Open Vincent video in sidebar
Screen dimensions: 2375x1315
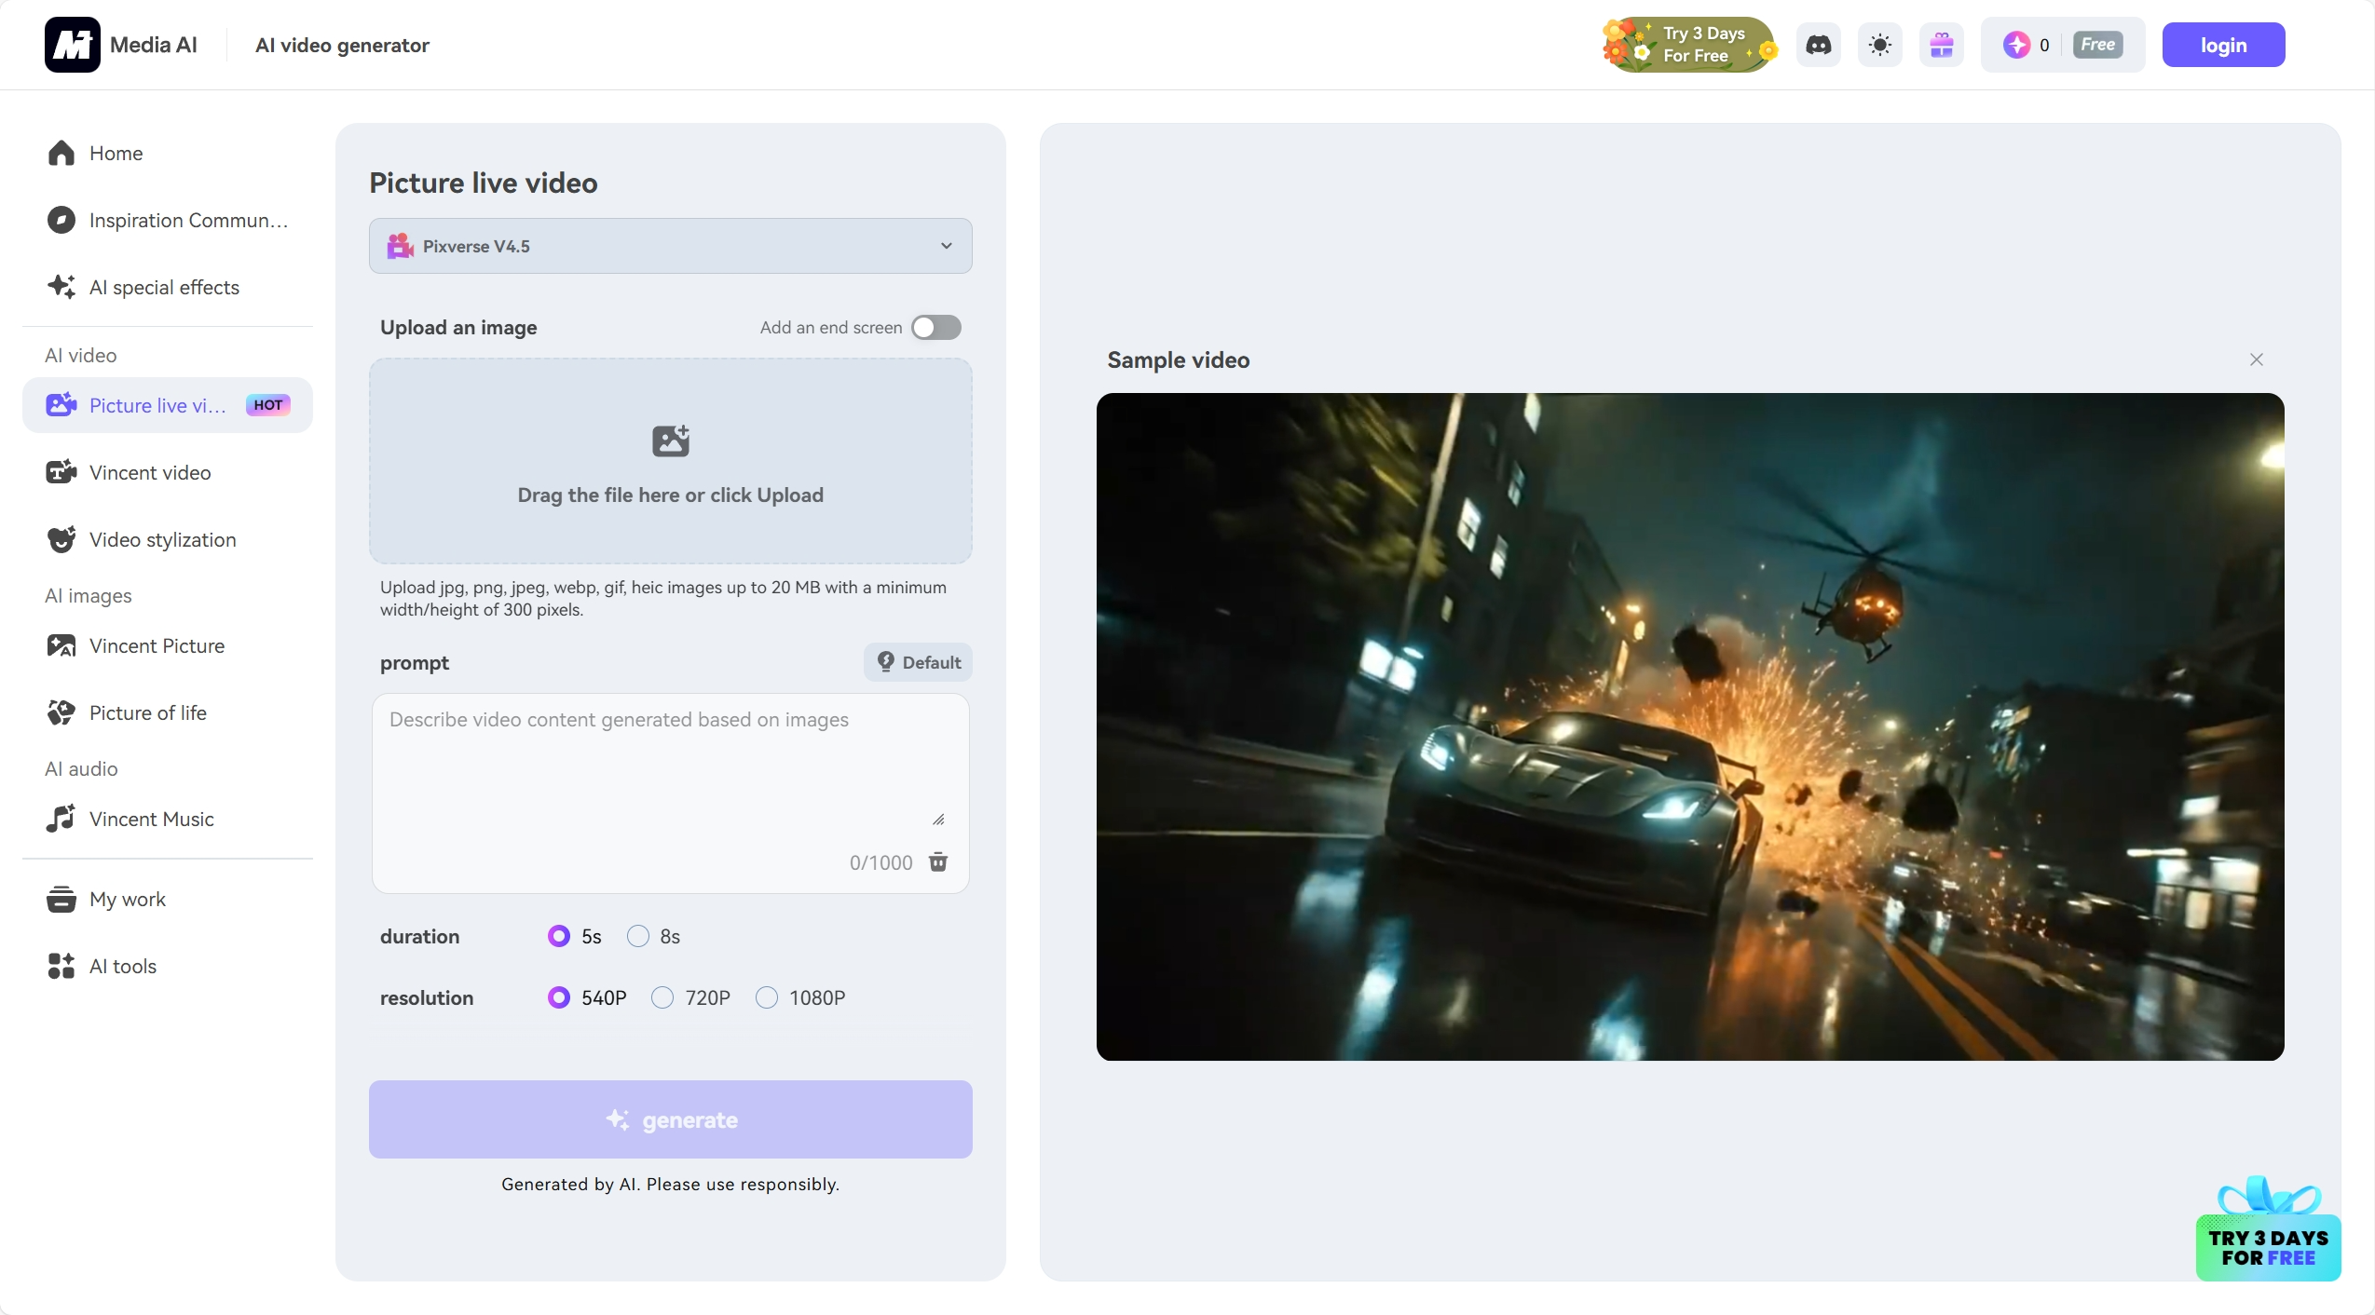point(149,472)
